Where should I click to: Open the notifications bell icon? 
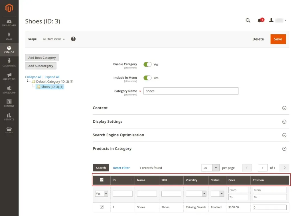259,21
